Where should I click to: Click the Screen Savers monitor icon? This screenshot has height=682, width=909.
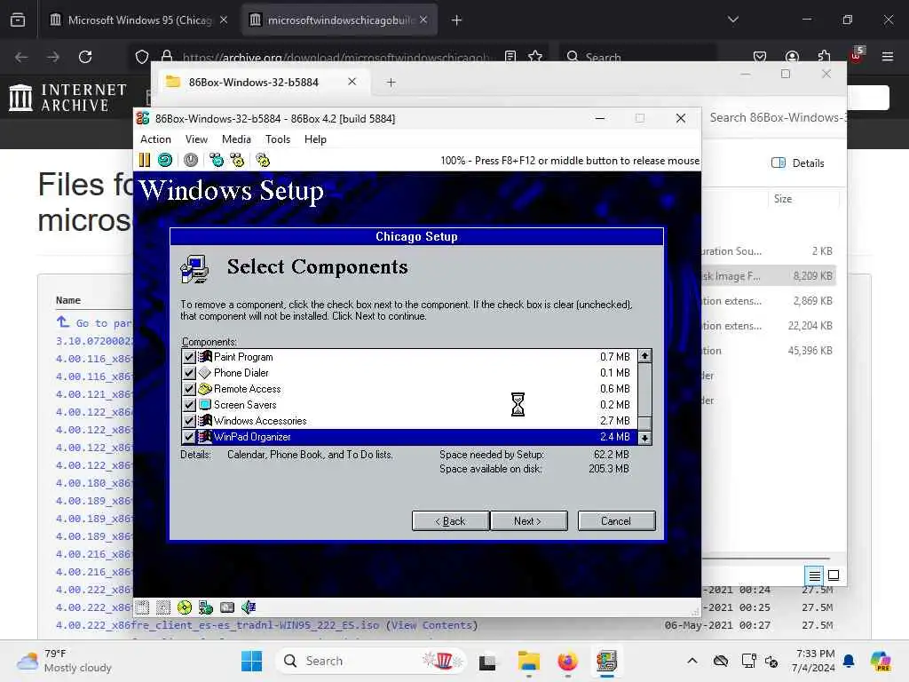click(x=205, y=405)
